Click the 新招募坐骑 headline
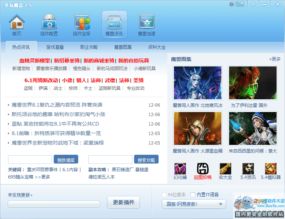 tap(67, 61)
